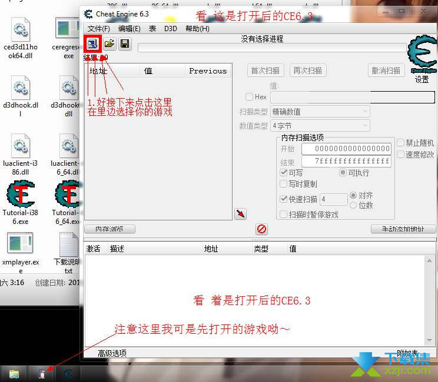The image size is (438, 382).
Task: Select the 位数 radio button
Action: pyautogui.click(x=353, y=205)
